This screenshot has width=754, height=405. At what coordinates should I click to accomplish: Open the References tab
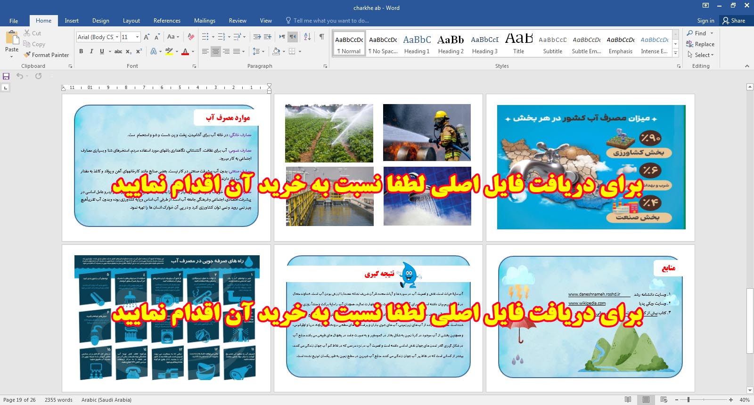(167, 21)
